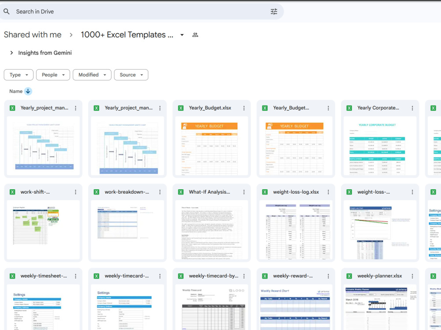This screenshot has width=441, height=330.
Task: Open more options for weekly-timecard-... file
Action: click(160, 276)
